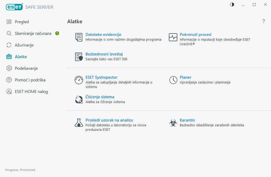Click the Karantin biohazard icon
This screenshot has height=177, width=271.
(x=173, y=123)
